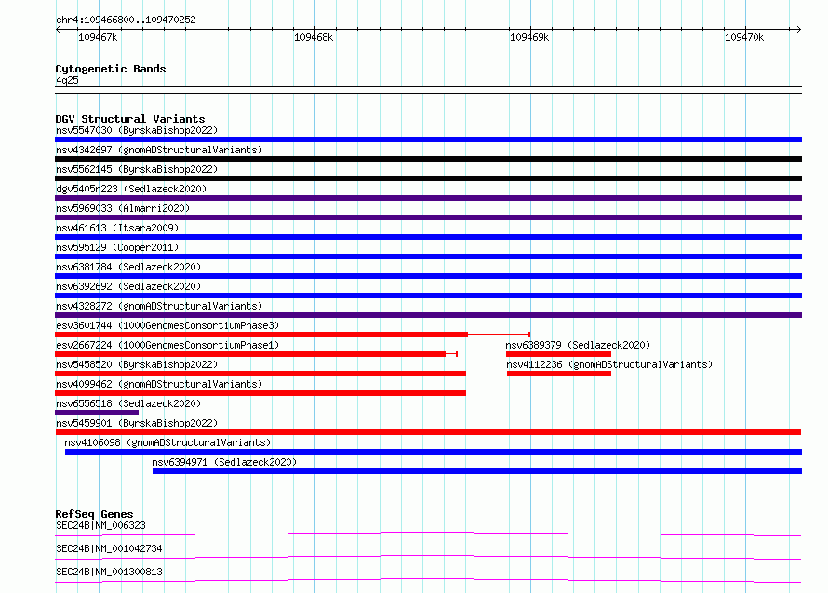Click the DGV Structural Variants track title
This screenshot has width=828, height=593.
tap(130, 119)
